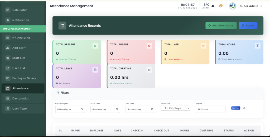Click the Total Leave calendar icon
Image resolution: width=270 pixels, height=137 pixels.
coord(95,70)
